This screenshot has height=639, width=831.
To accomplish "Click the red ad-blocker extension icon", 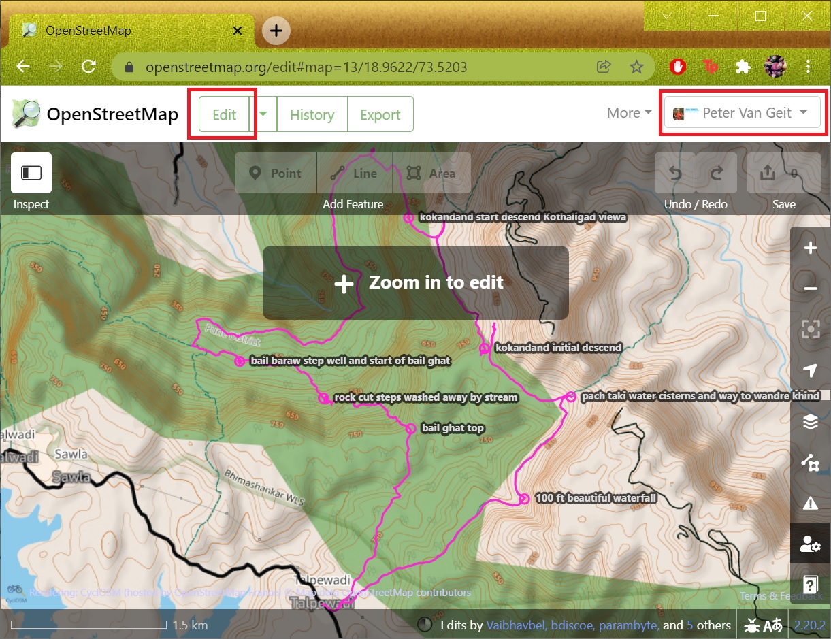I will click(677, 66).
